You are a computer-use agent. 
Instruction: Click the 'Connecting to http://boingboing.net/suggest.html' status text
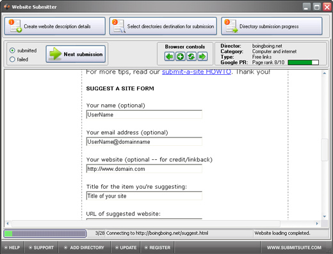point(157,233)
